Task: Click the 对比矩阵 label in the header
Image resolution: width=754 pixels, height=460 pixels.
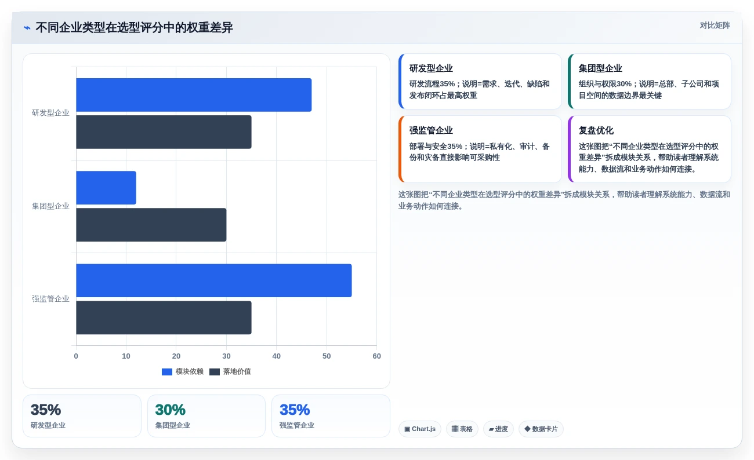Action: point(715,25)
